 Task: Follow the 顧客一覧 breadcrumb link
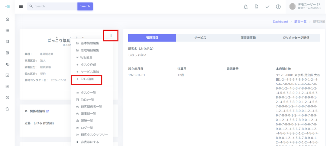300,22
